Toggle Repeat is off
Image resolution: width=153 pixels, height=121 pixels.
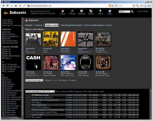point(80,92)
